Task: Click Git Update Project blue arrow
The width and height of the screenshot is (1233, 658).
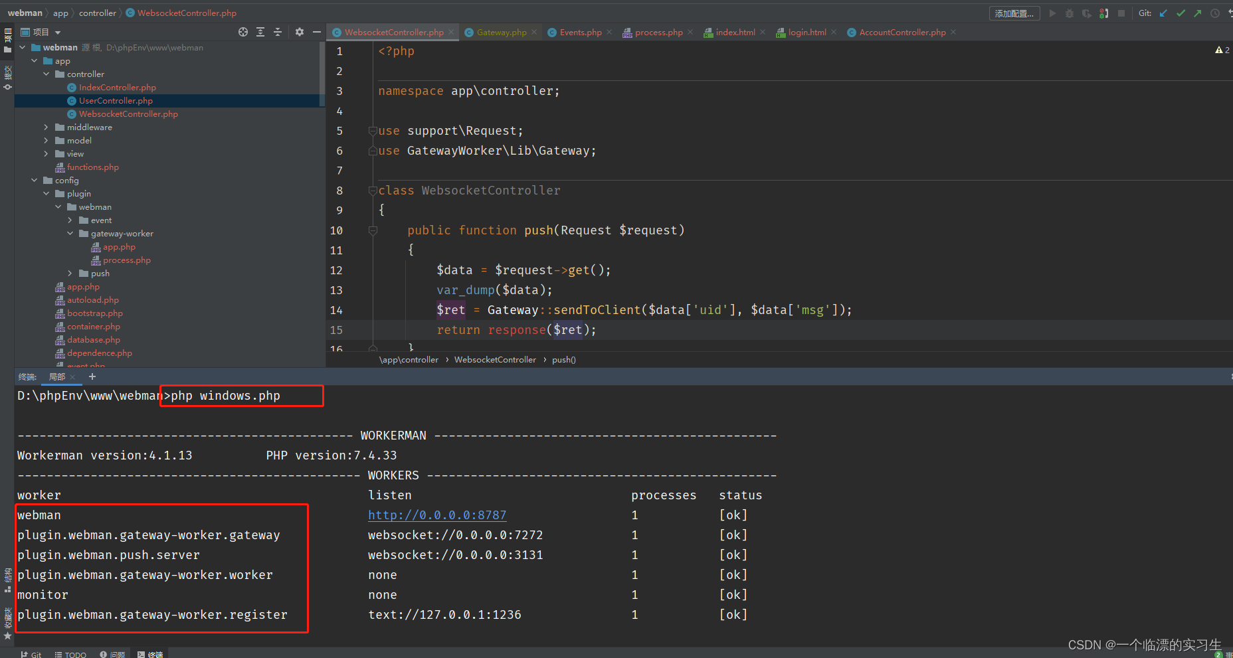Action: (1163, 13)
